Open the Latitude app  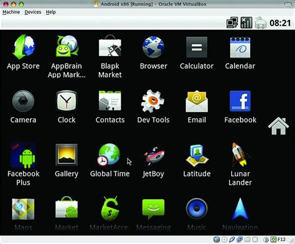coord(197,160)
